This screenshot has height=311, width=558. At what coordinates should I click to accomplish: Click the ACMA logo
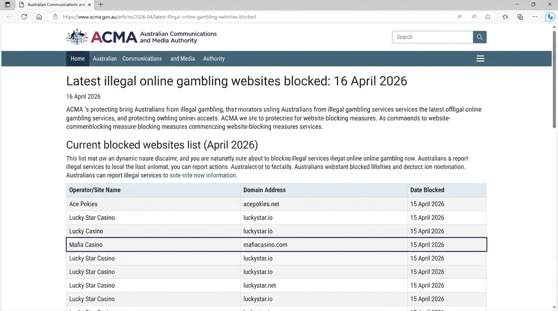[141, 37]
